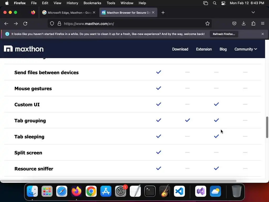The image size is (269, 202).
Task: Open TextEdit from the Dock
Action: tap(135, 191)
